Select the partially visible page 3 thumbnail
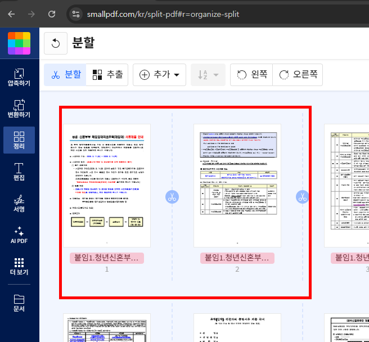 coord(346,186)
